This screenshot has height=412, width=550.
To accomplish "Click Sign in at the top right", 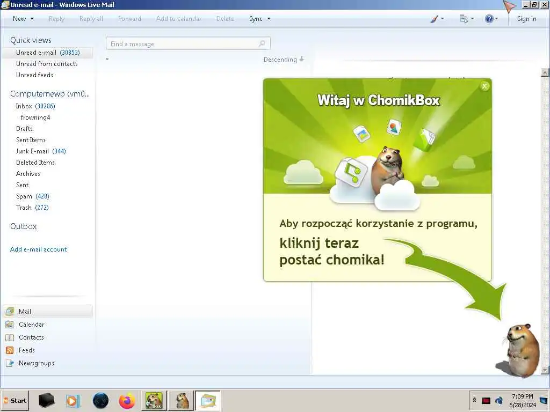I will click(x=526, y=19).
